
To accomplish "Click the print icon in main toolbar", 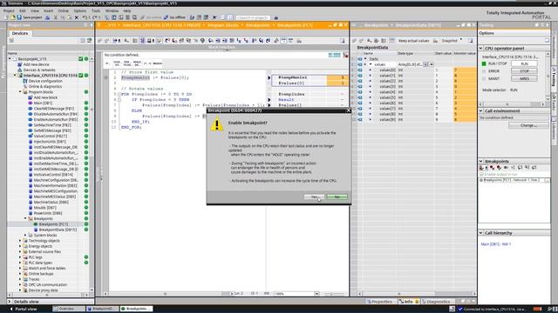I will pos(47,17).
